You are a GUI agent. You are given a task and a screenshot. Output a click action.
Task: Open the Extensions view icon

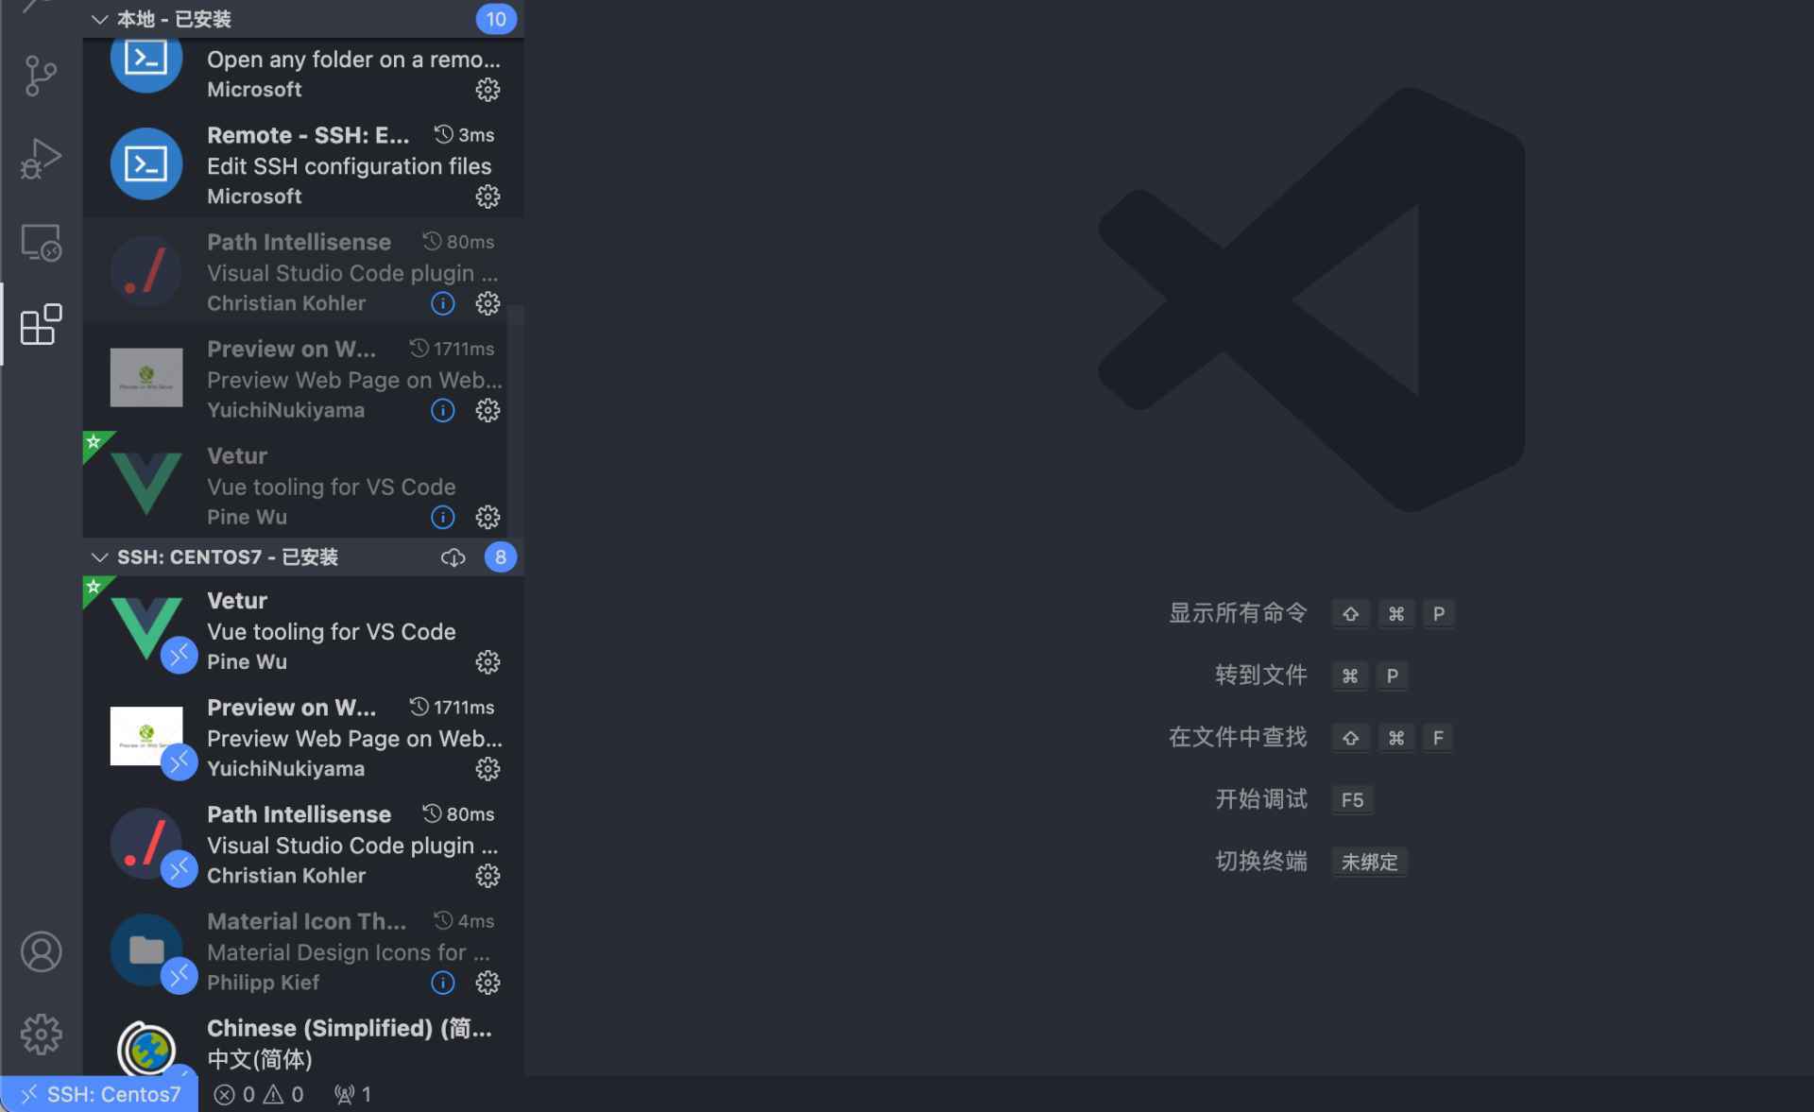tap(41, 324)
